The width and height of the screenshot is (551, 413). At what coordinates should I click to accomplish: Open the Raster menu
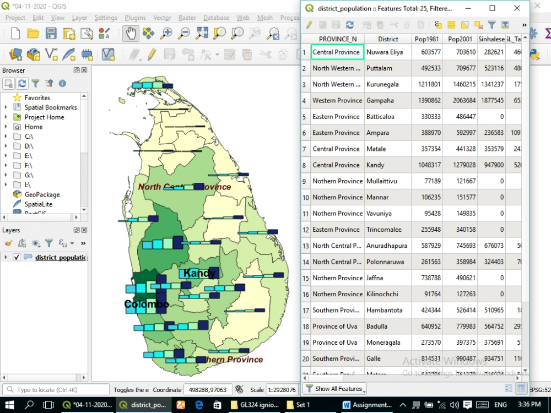tap(187, 17)
